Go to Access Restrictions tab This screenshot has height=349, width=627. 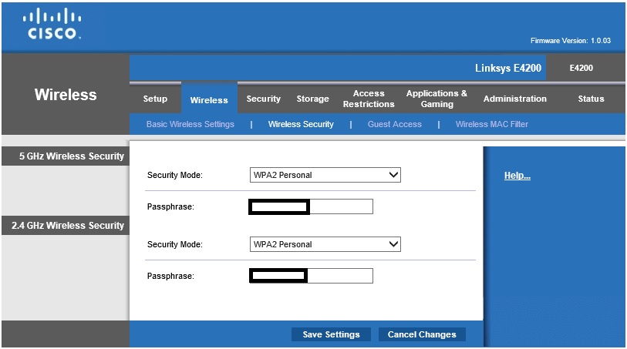[369, 99]
